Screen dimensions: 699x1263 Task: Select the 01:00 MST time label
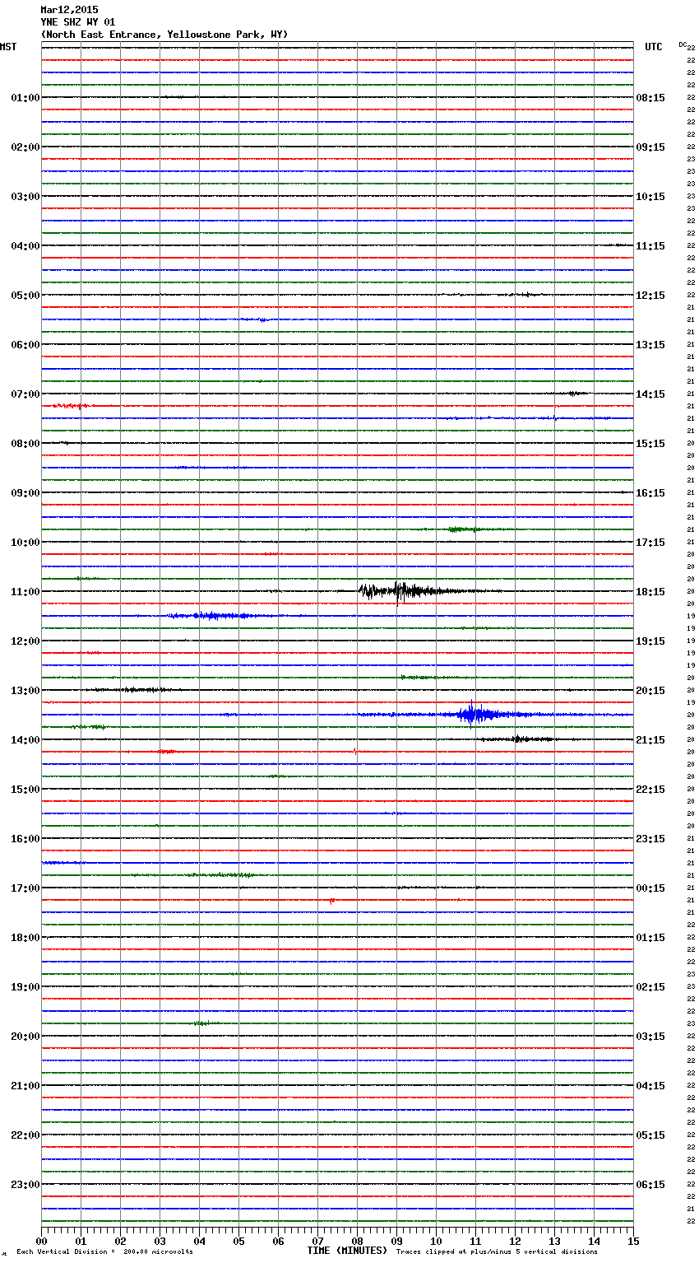25,98
